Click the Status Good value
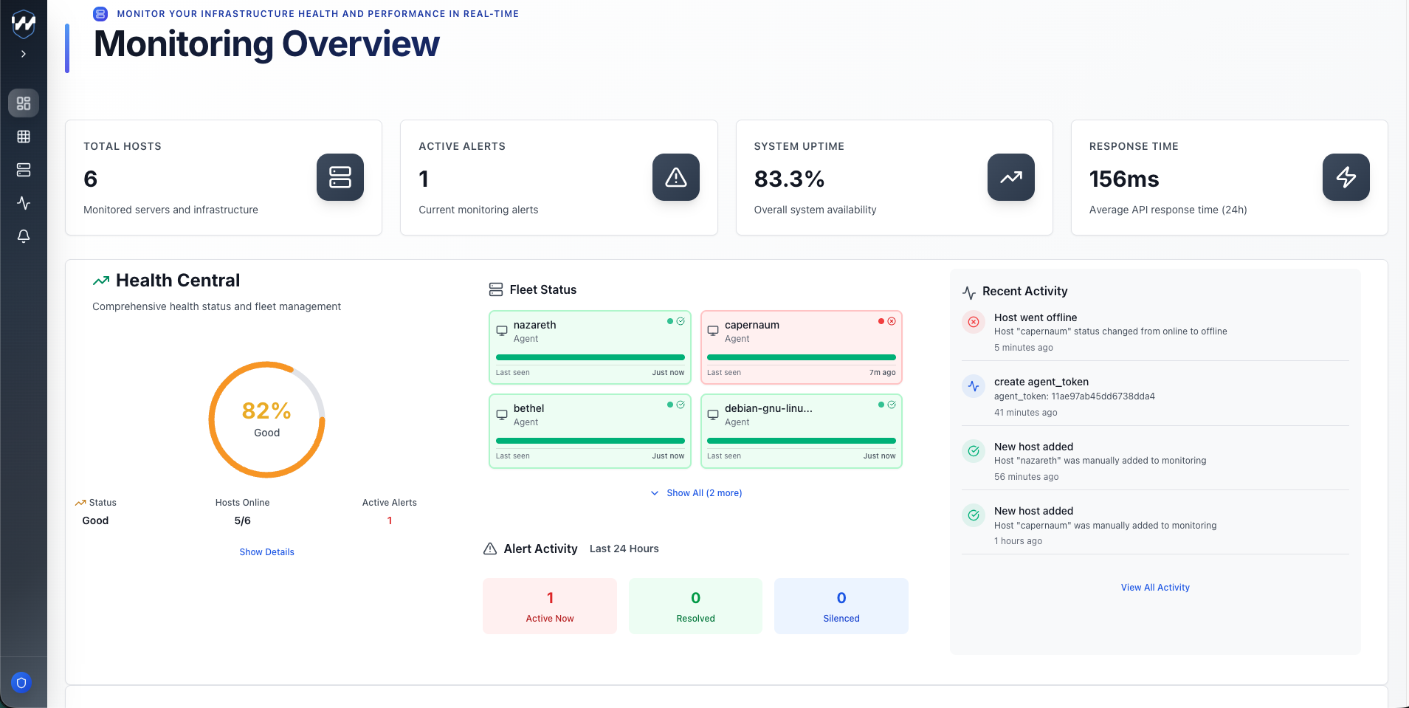The image size is (1409, 708). 95,520
